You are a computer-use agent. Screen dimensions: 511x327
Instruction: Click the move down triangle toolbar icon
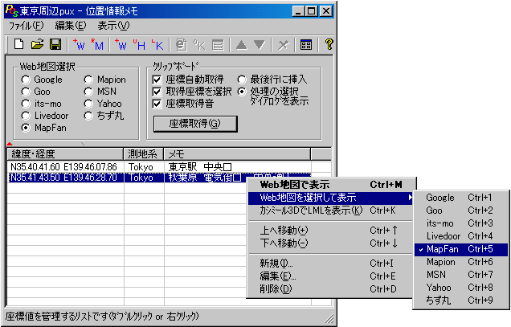pyautogui.click(x=260, y=44)
